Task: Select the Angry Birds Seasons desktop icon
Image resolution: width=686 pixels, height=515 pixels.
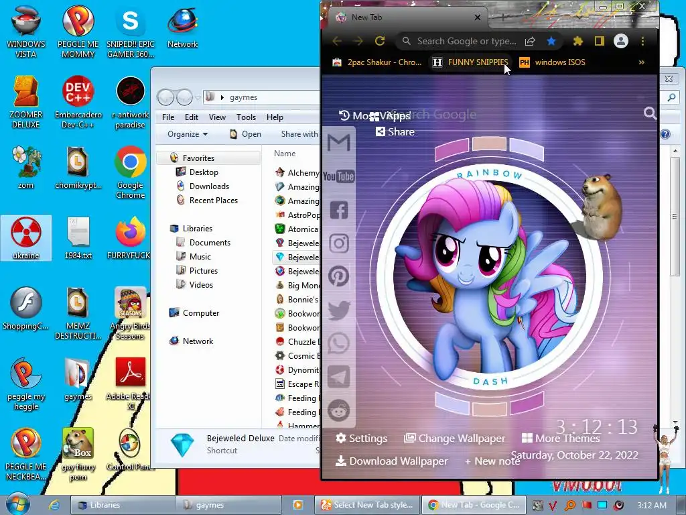Action: pyautogui.click(x=130, y=314)
